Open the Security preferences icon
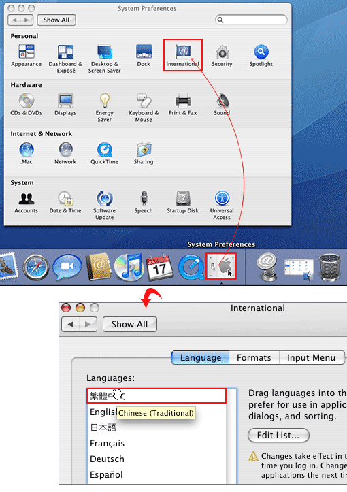The height and width of the screenshot is (492, 347). pos(222,55)
